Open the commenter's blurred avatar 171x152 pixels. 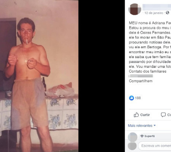click(x=133, y=137)
